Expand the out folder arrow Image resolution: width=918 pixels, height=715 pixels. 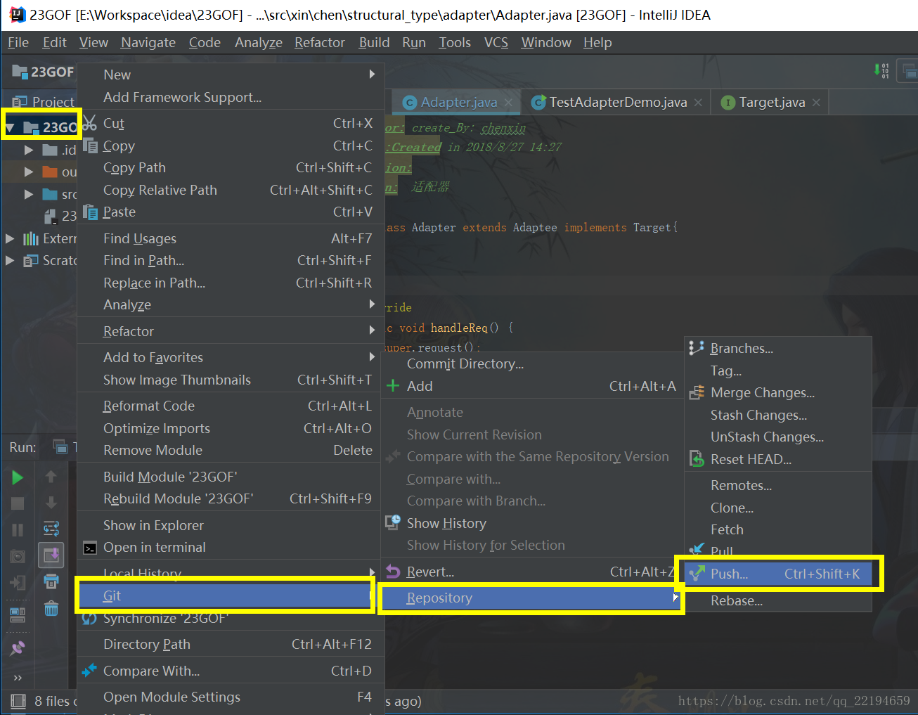tap(29, 172)
